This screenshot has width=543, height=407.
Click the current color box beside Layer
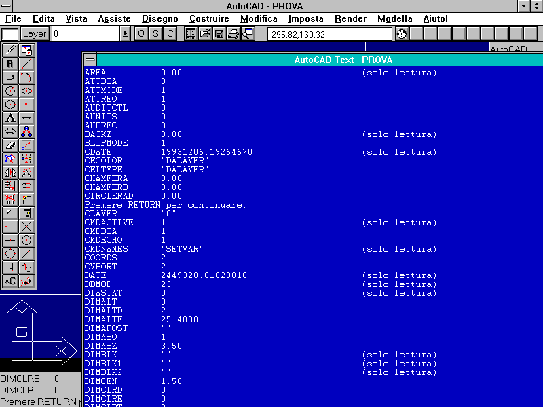10,35
